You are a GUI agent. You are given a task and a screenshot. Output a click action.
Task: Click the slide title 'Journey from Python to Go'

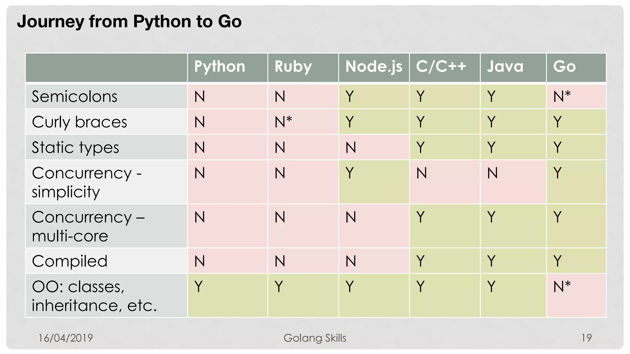[129, 22]
